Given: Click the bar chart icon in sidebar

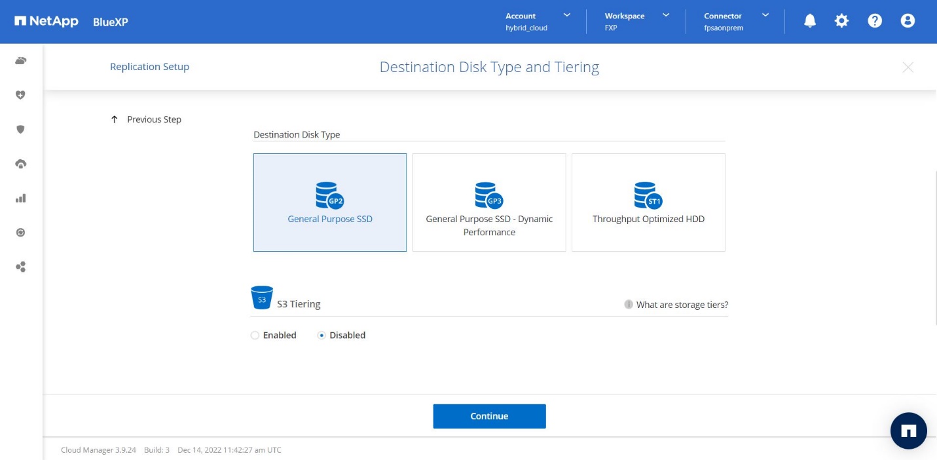Looking at the screenshot, I should click(21, 198).
